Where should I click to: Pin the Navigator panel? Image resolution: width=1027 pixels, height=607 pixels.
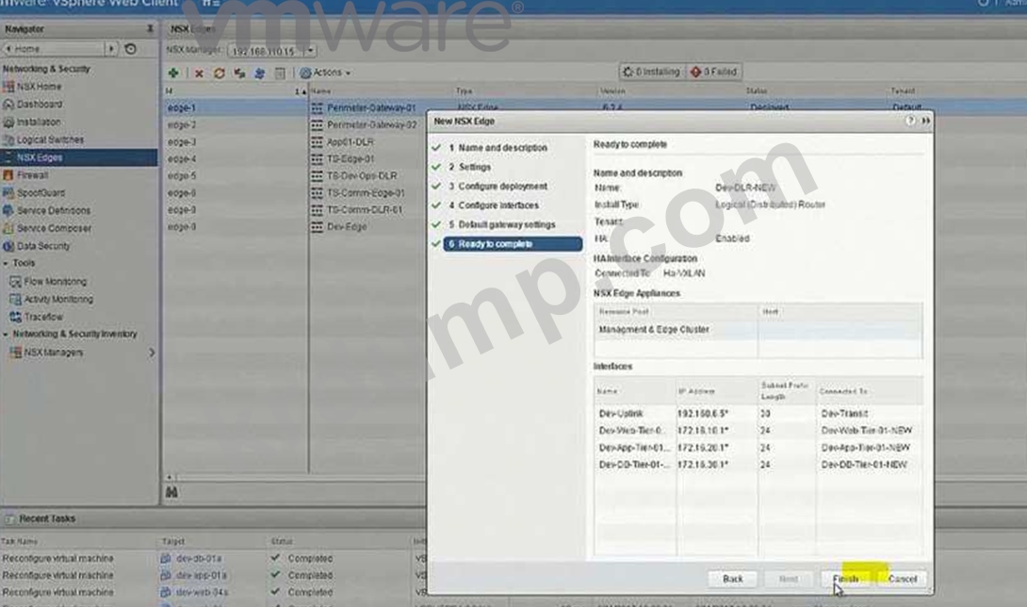(x=150, y=29)
